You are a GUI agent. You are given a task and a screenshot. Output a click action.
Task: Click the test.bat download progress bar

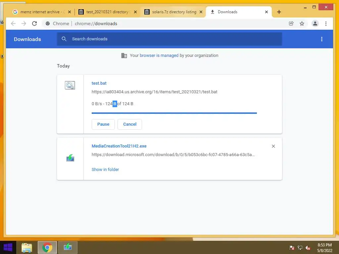pos(174,113)
